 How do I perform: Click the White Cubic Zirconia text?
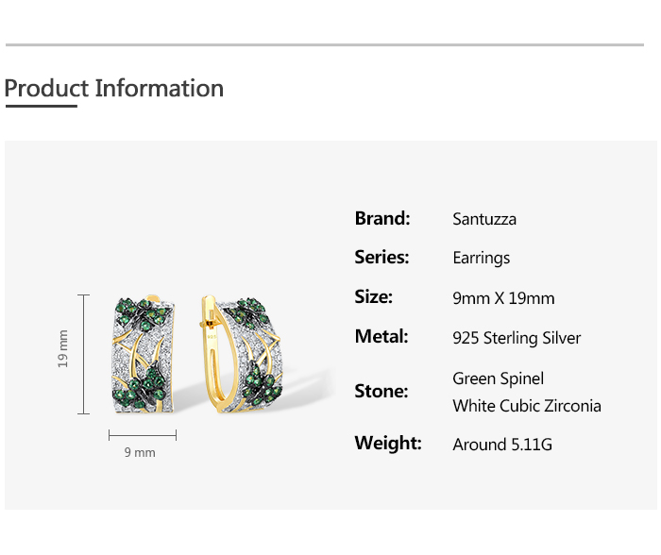click(526, 407)
